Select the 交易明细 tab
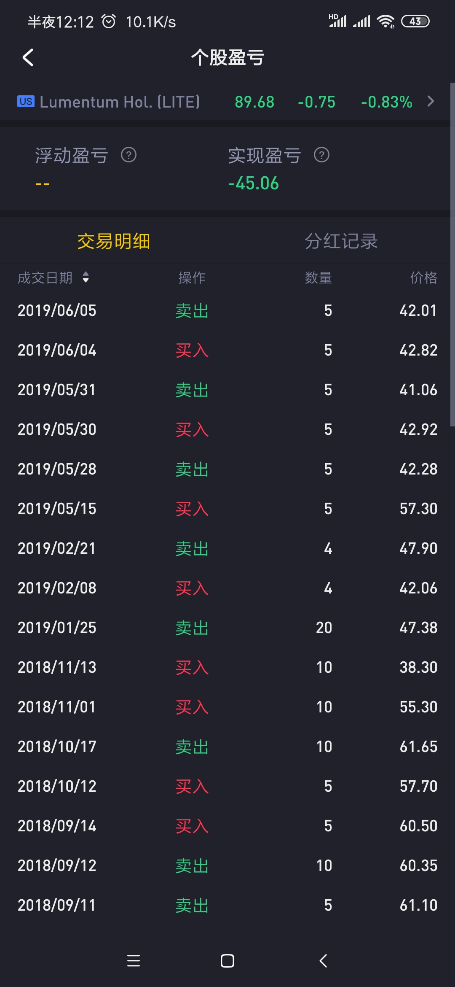 (x=114, y=241)
